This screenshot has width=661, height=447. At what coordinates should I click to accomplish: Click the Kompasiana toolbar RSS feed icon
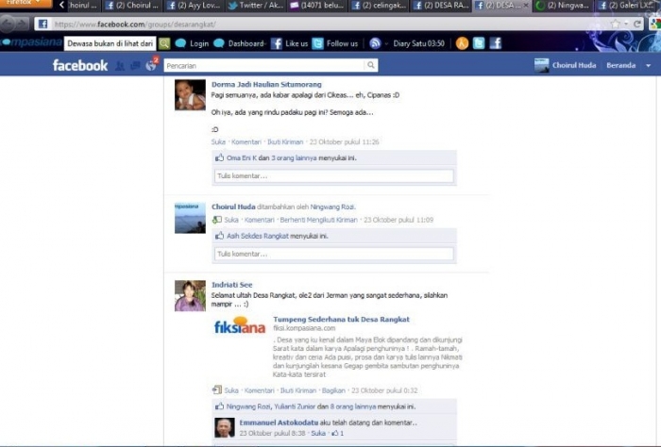[x=375, y=43]
